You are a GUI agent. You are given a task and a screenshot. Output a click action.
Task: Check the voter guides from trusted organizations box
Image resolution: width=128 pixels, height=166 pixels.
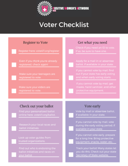(14, 141)
